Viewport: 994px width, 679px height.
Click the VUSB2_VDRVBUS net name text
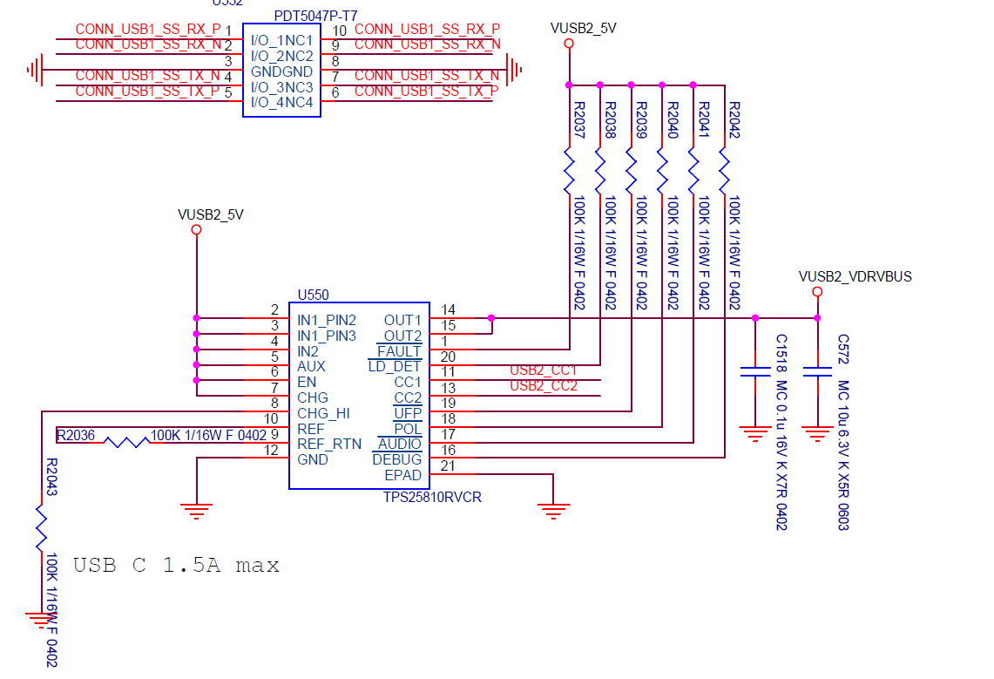(855, 276)
